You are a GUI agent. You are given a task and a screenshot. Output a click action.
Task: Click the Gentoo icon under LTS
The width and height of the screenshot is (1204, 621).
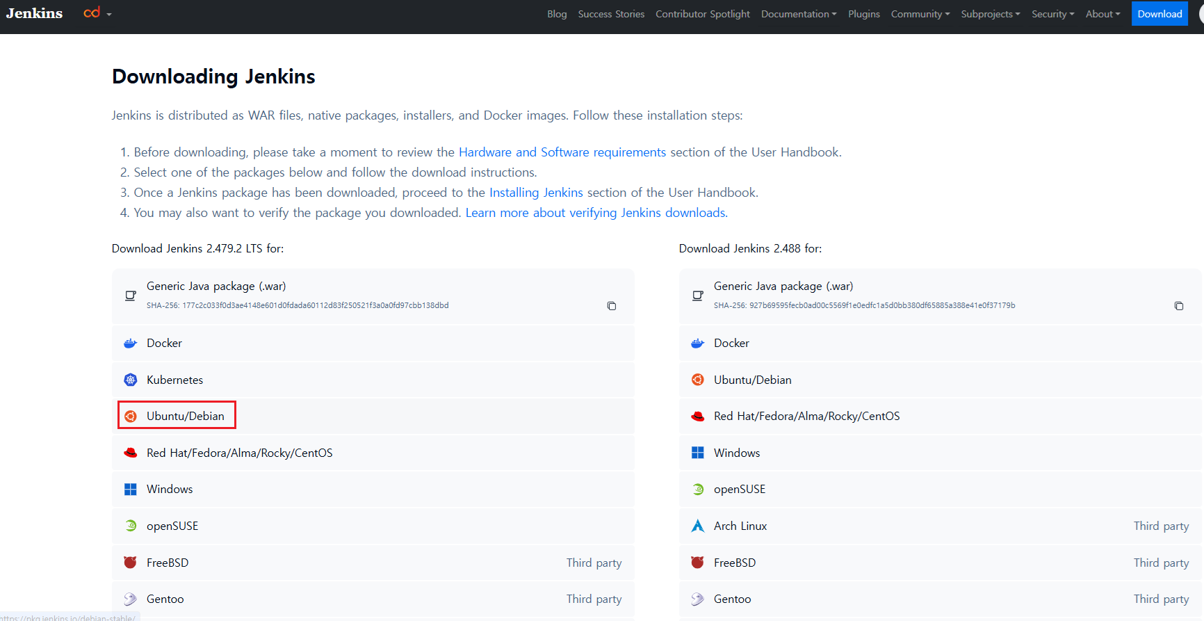pyautogui.click(x=131, y=599)
